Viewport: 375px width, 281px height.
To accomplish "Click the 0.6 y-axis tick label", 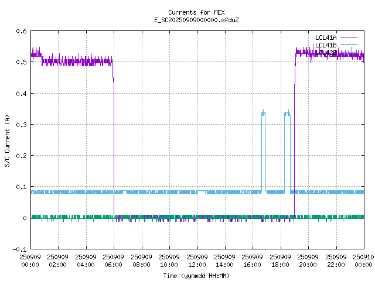I will pos(20,31).
